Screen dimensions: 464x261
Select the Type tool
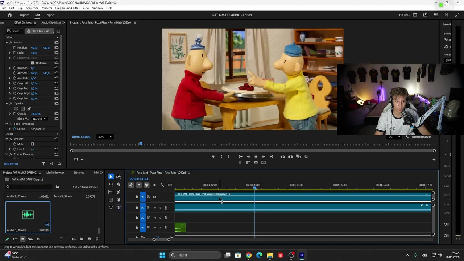(111, 207)
